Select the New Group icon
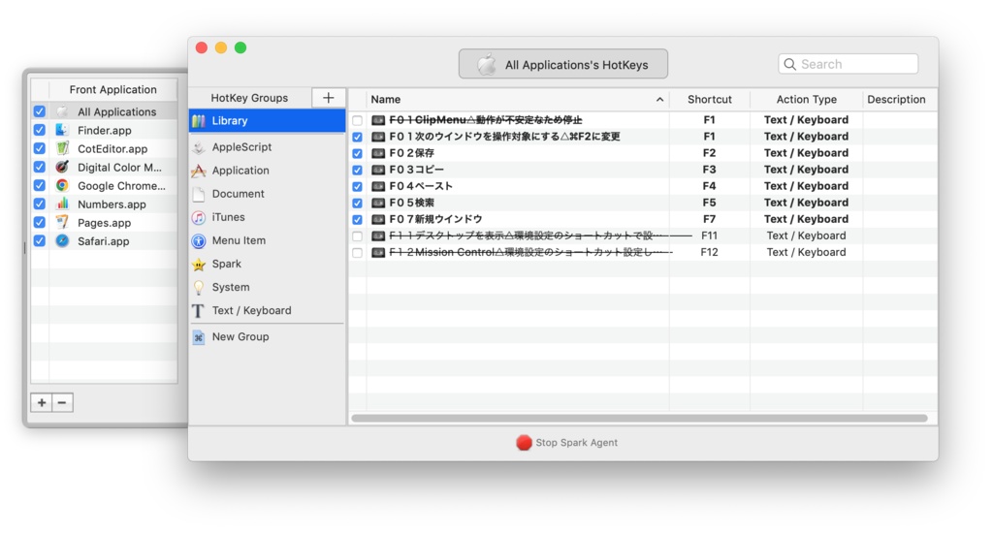 click(x=199, y=337)
